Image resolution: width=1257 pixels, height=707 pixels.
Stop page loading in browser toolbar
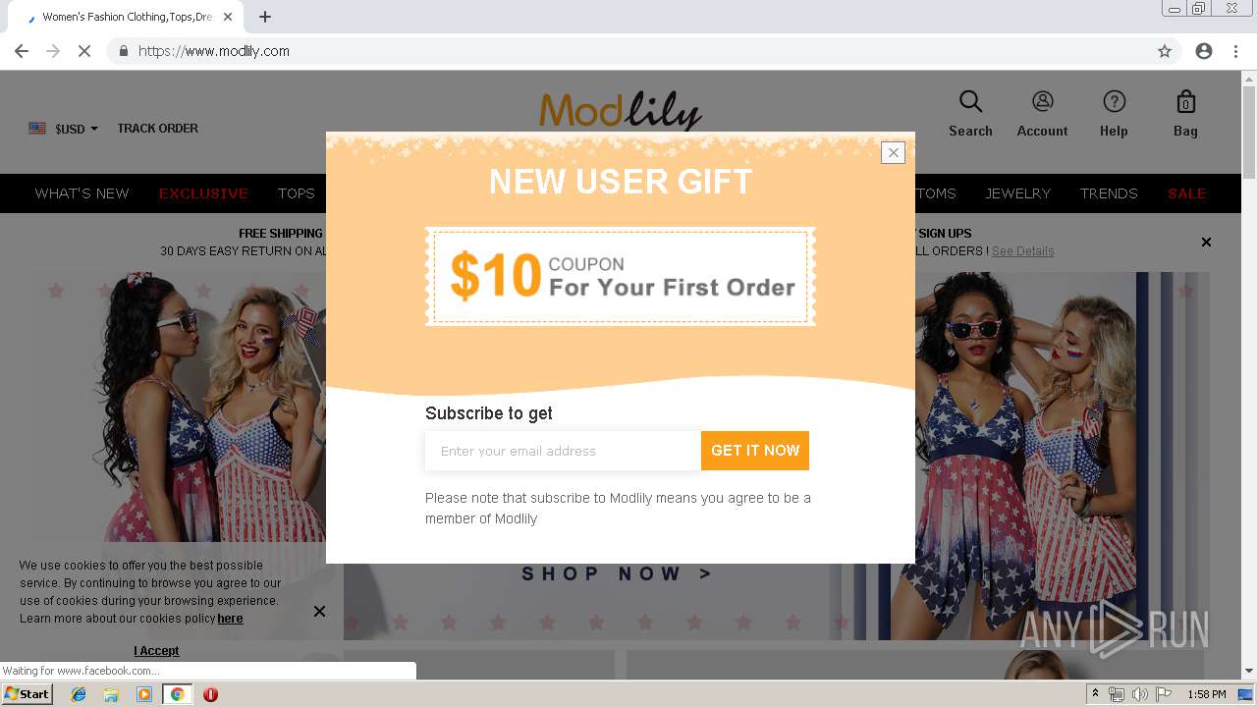84,51
